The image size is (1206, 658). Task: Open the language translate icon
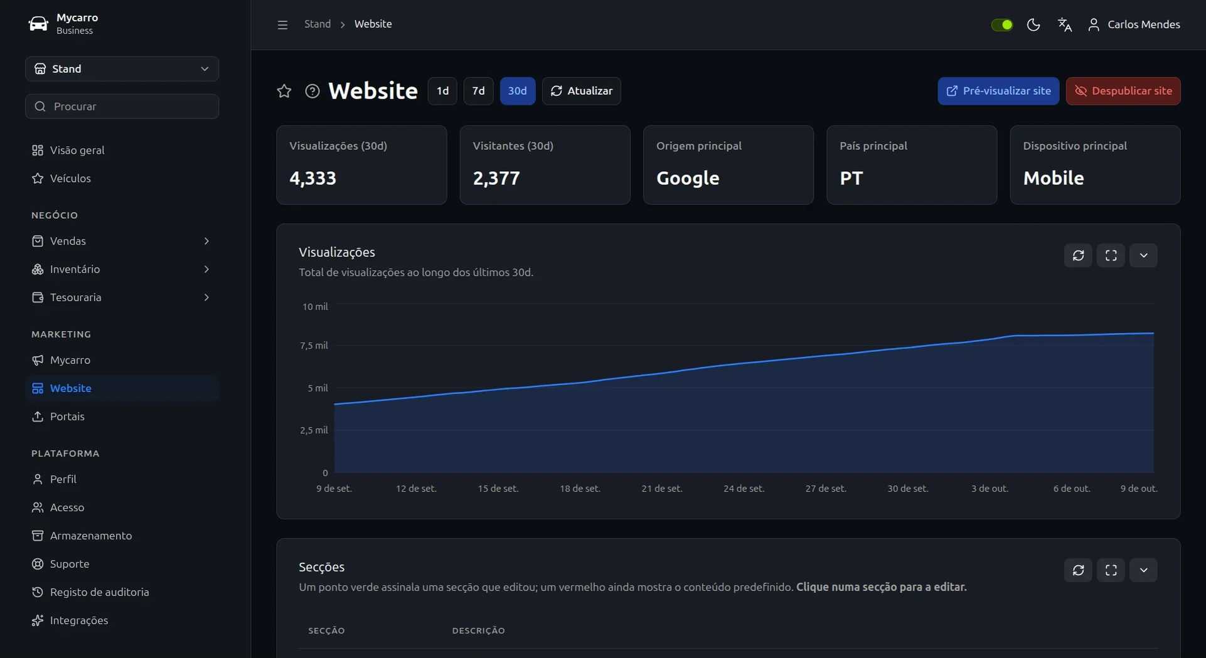pos(1065,24)
